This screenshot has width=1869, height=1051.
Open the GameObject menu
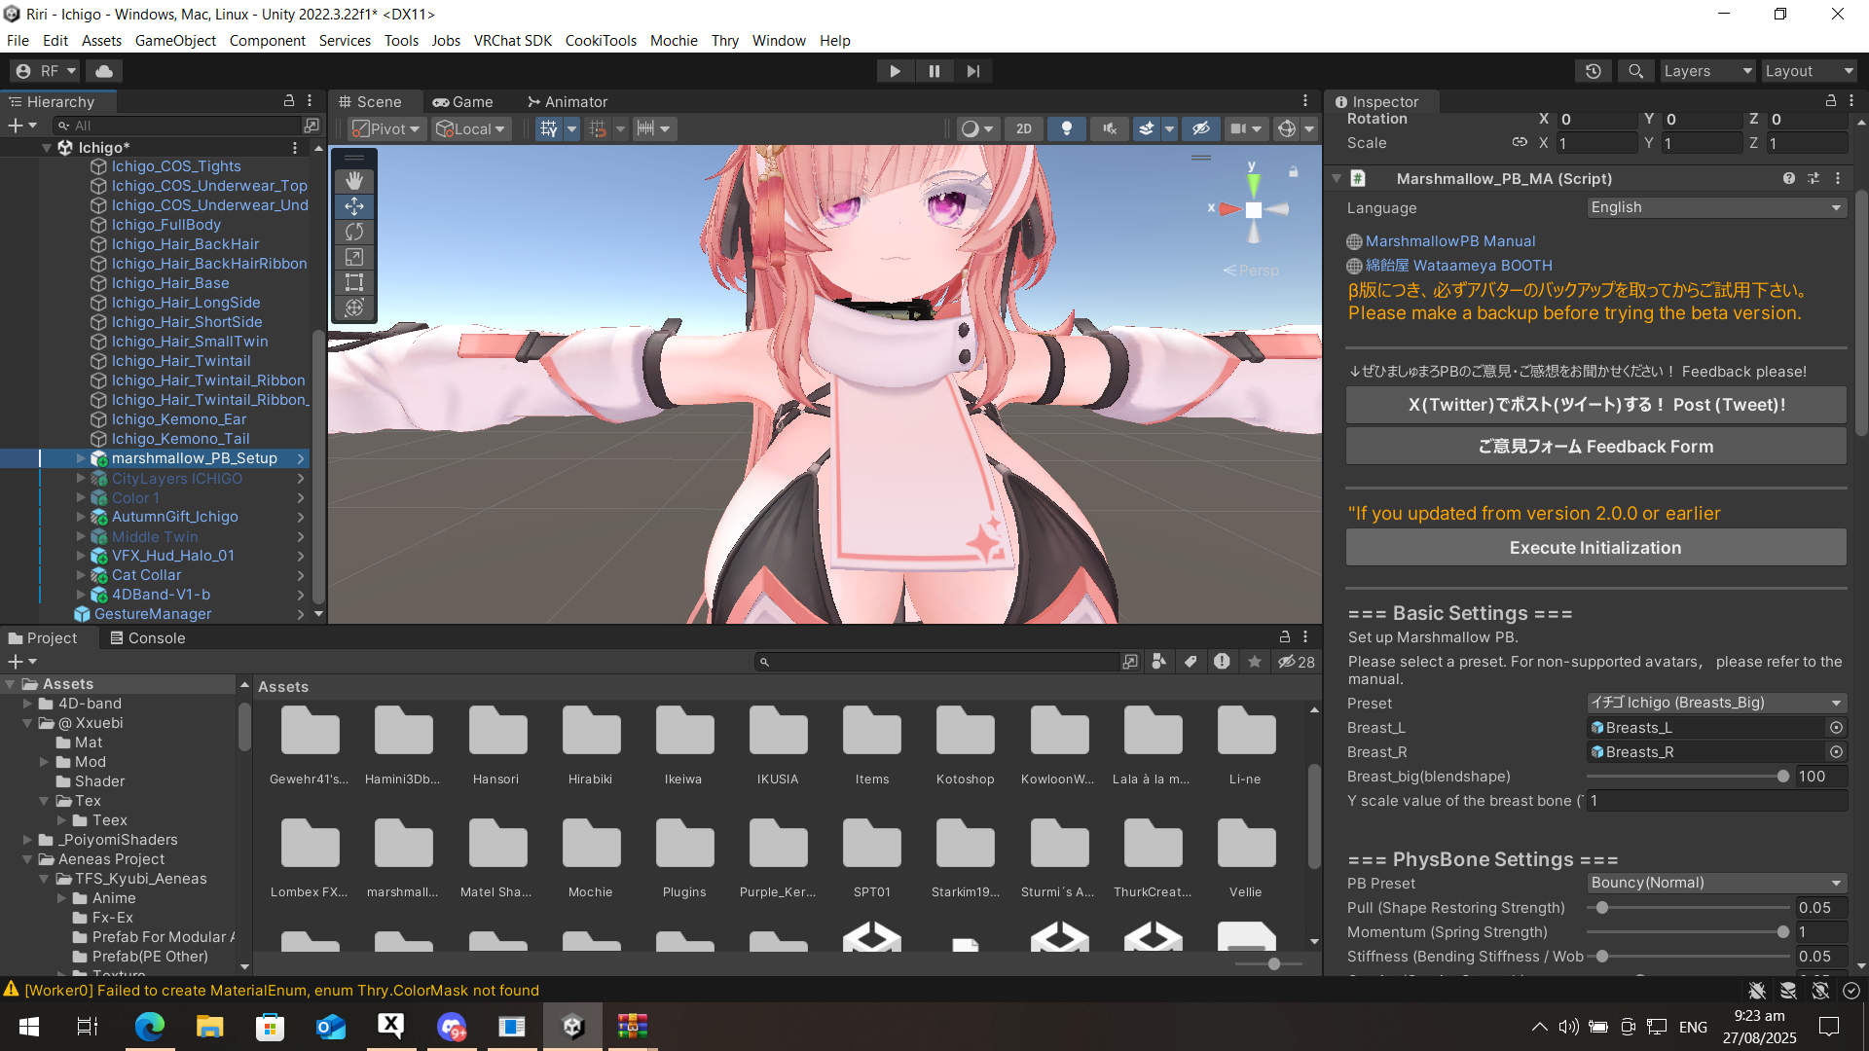click(x=175, y=40)
